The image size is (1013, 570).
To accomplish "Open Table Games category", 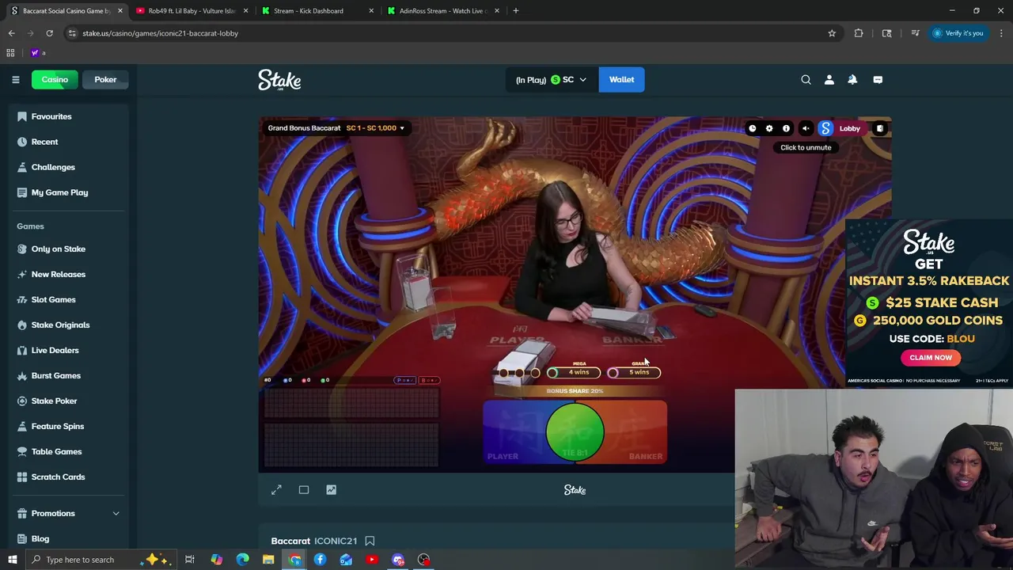I will pyautogui.click(x=56, y=451).
